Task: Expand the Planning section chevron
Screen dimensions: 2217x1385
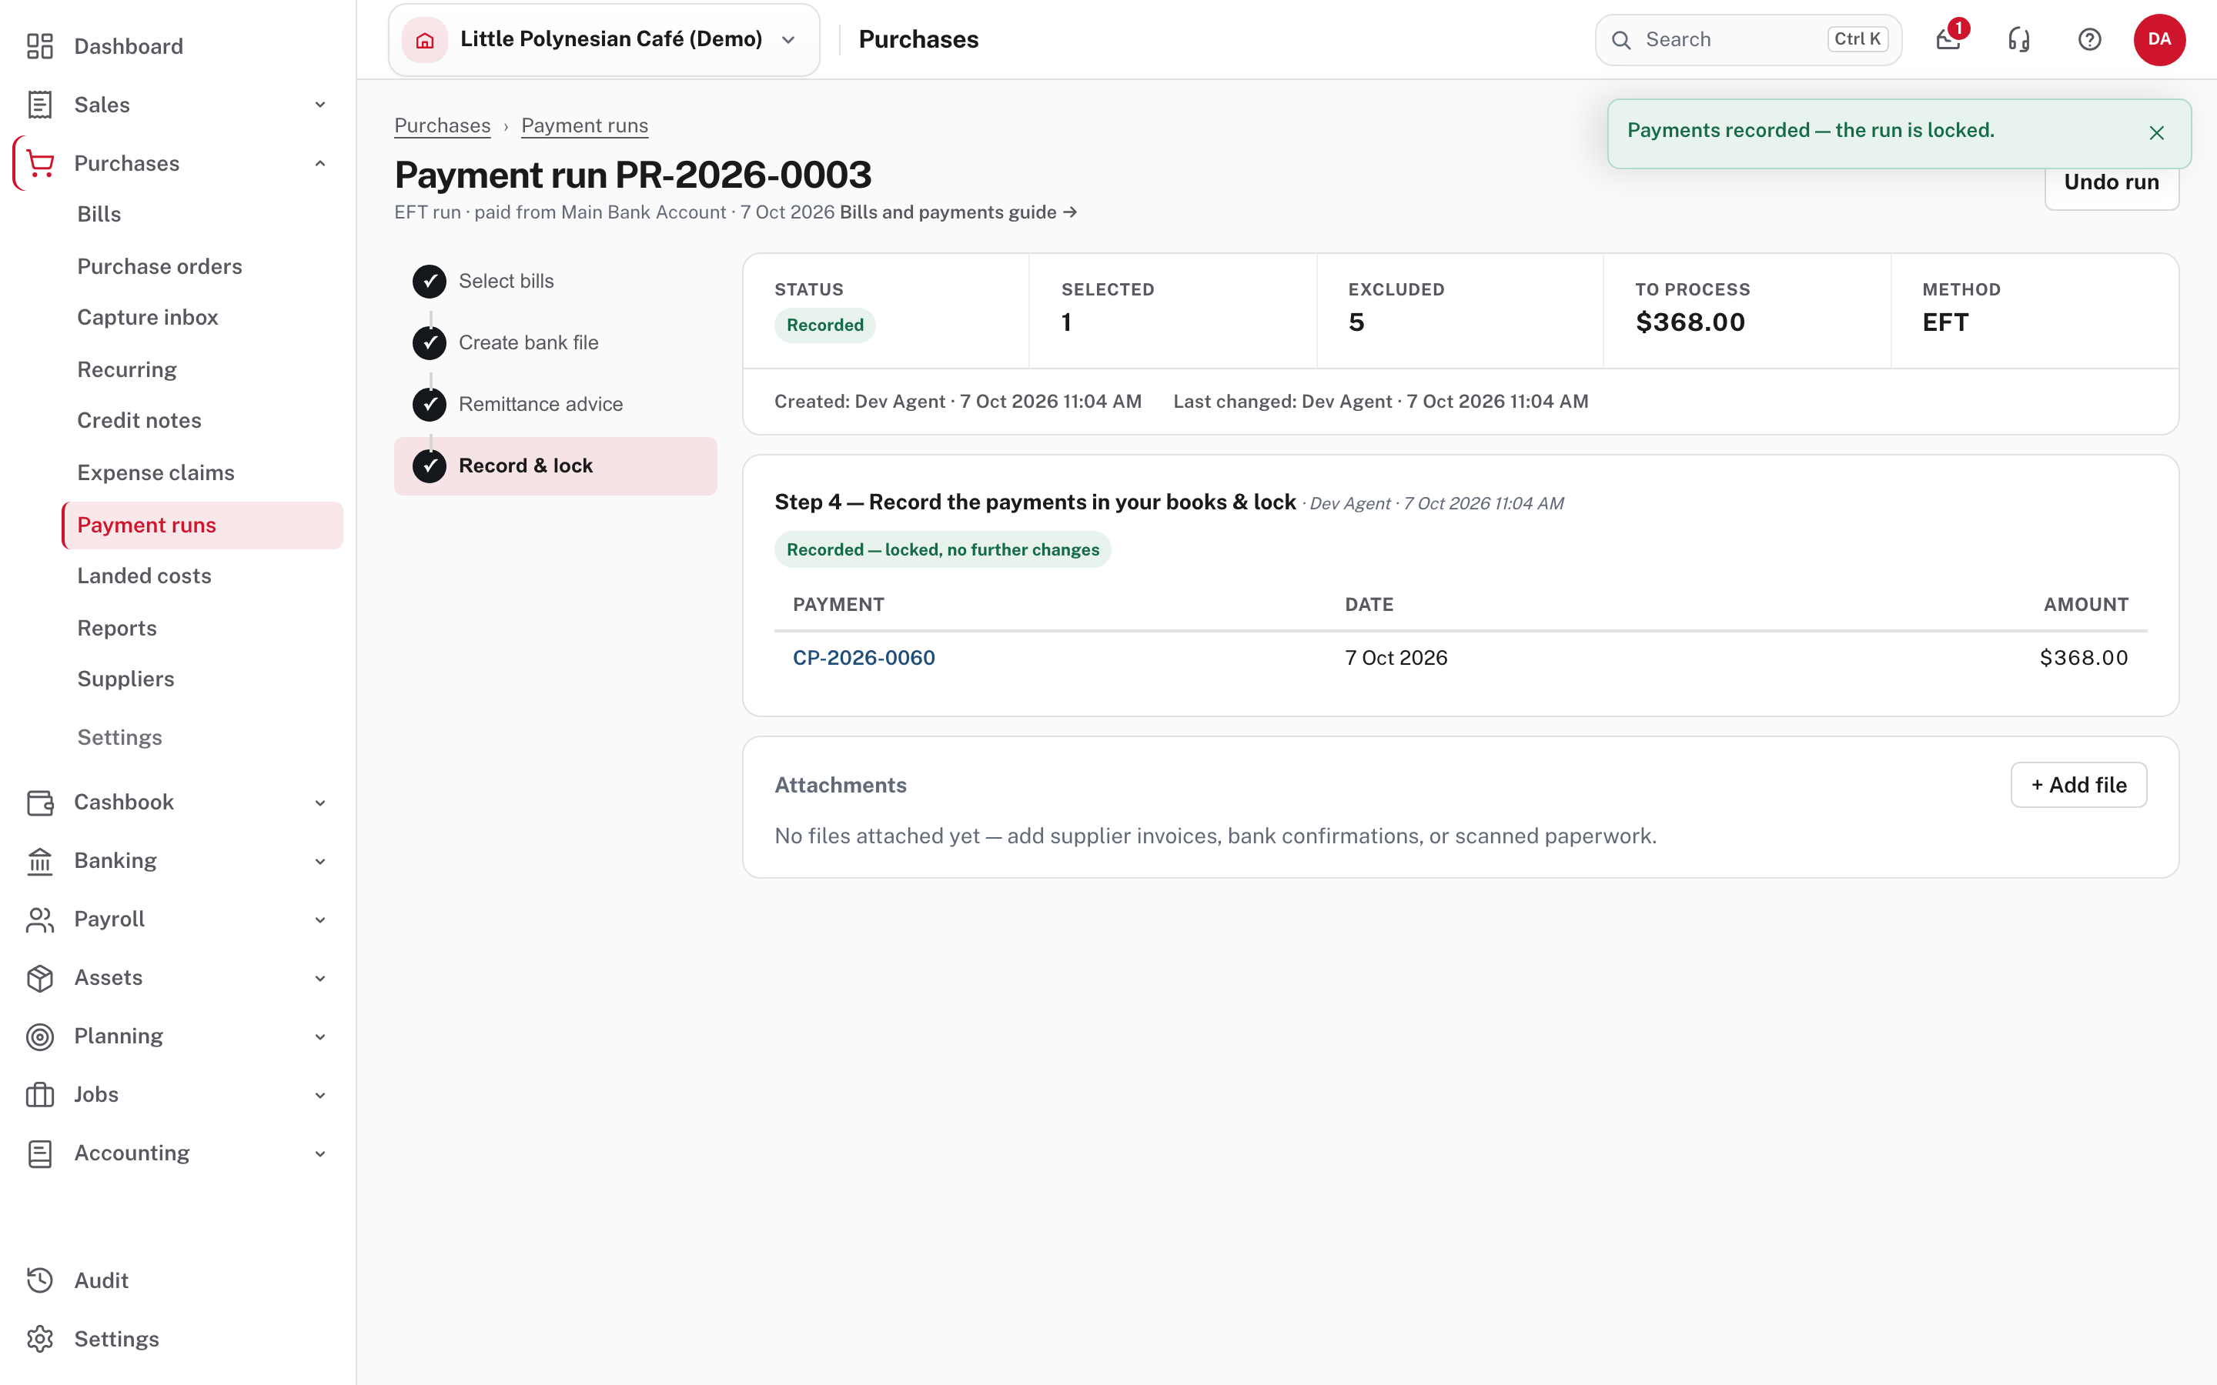Action: pos(319,1037)
